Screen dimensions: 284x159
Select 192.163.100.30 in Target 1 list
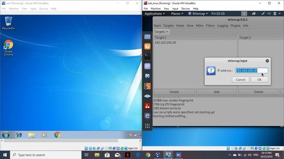166,42
